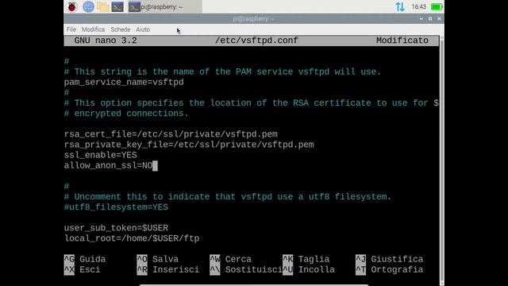Open the File menu
Viewport: 508px width, 286px height.
pyautogui.click(x=71, y=29)
